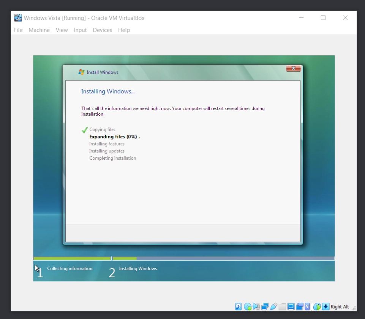Image resolution: width=365 pixels, height=319 pixels.
Task: Click the keyboard capture arrow icon
Action: click(325, 306)
